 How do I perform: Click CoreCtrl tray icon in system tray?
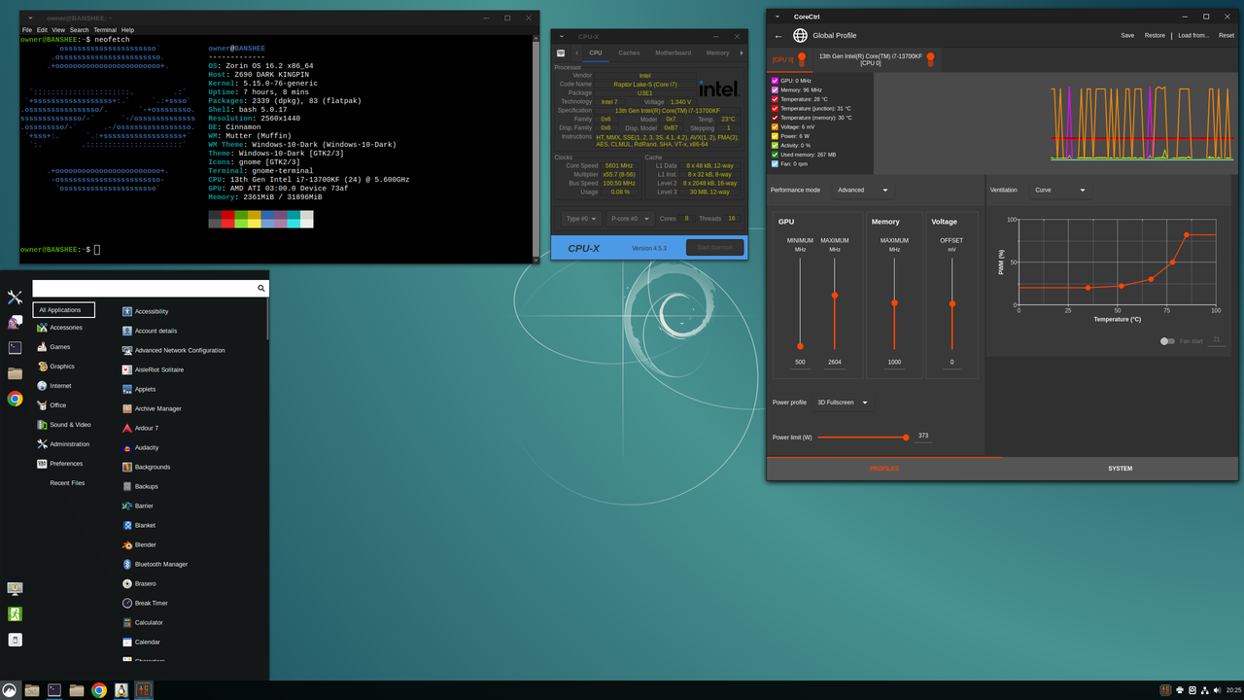click(1165, 690)
